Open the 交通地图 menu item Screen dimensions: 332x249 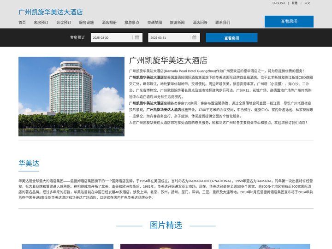[154, 23]
